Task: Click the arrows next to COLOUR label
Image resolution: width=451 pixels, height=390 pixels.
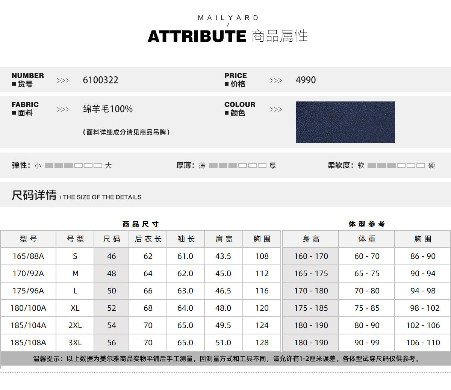Action: click(x=276, y=109)
